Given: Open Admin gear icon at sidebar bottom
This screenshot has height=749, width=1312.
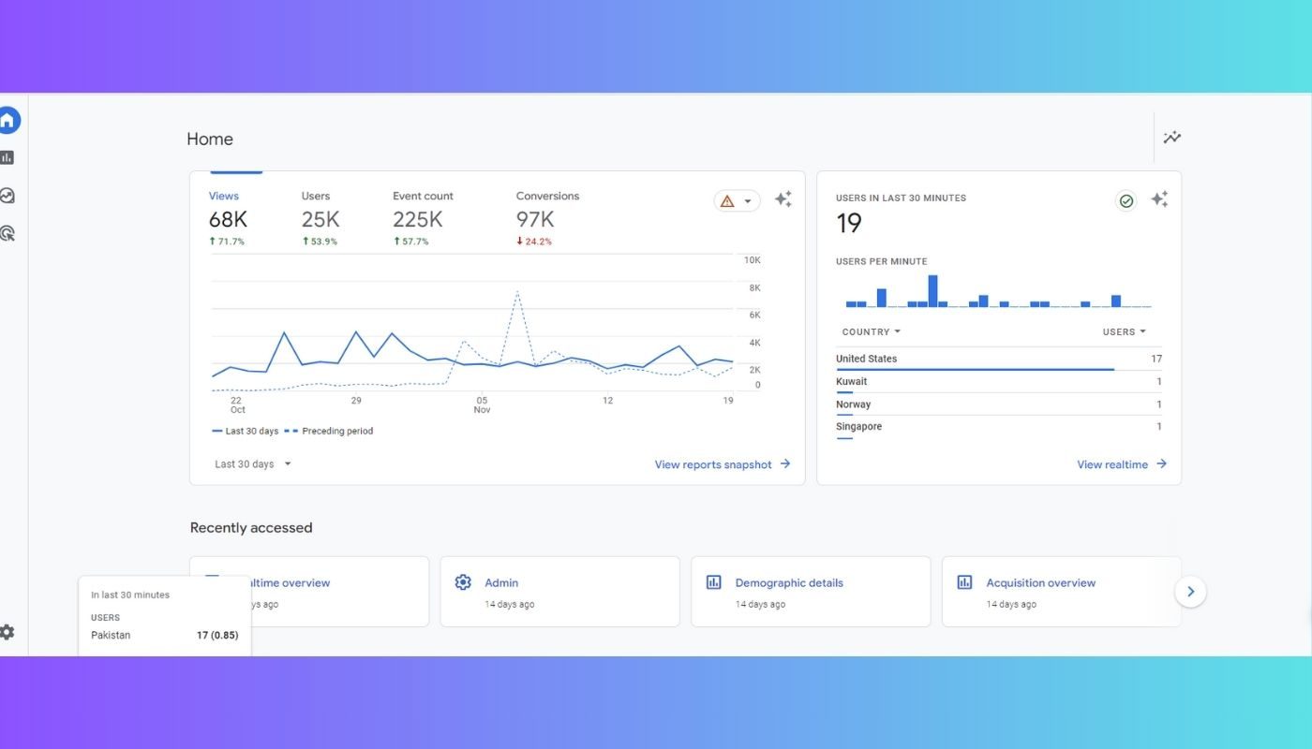Looking at the screenshot, I should click(x=7, y=632).
